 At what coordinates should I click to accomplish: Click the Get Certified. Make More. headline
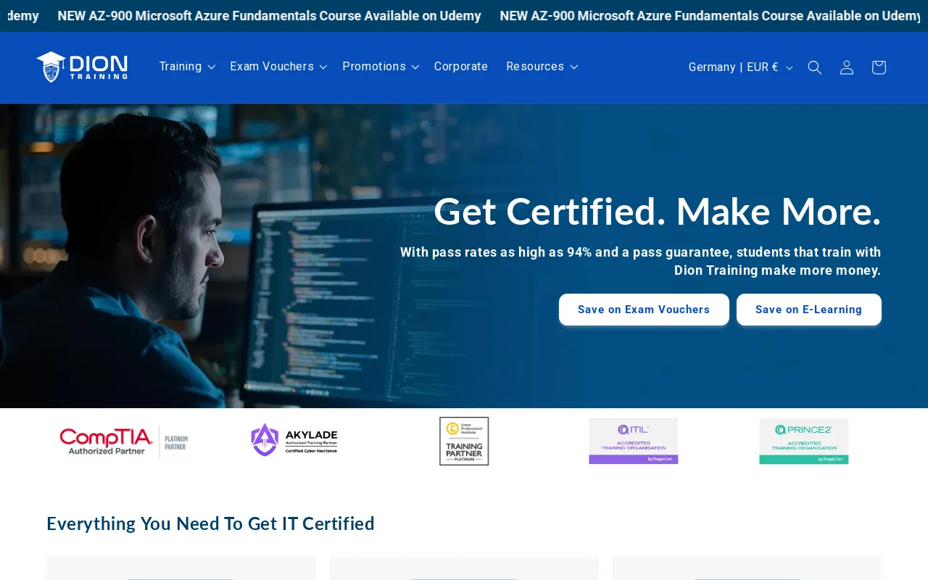pos(657,212)
